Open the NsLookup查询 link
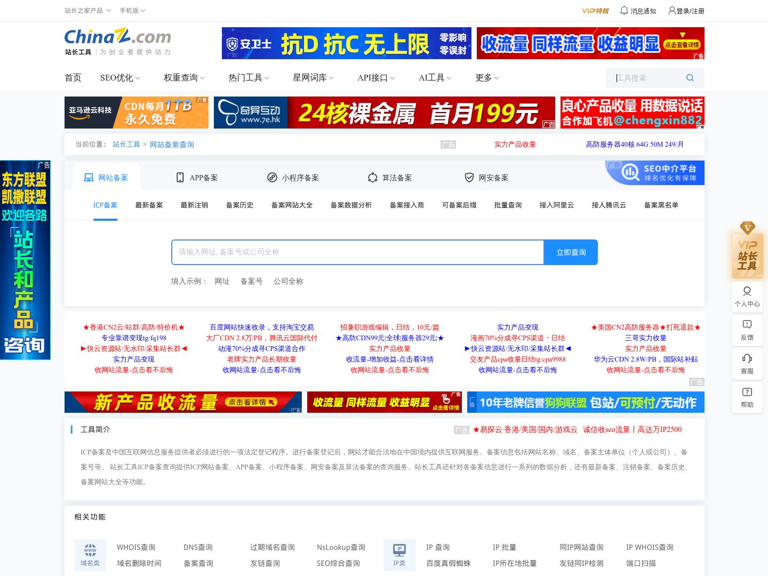 tap(341, 547)
